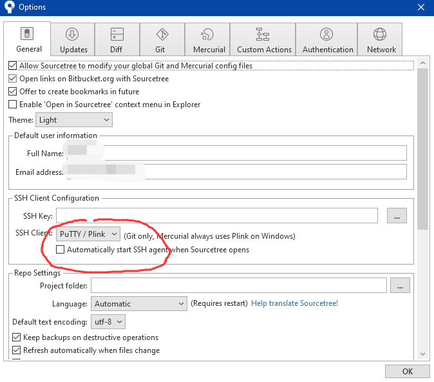Switch to the Updates tab label
The height and width of the screenshot is (382, 434).
tap(73, 50)
